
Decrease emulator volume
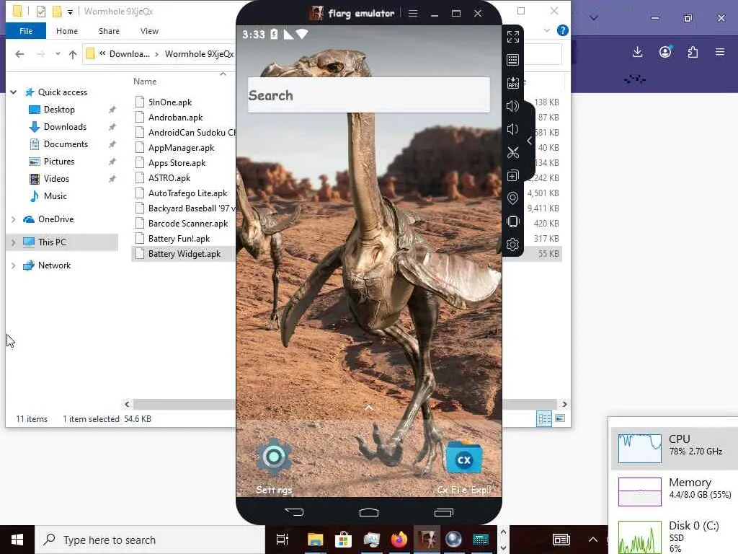tap(512, 129)
